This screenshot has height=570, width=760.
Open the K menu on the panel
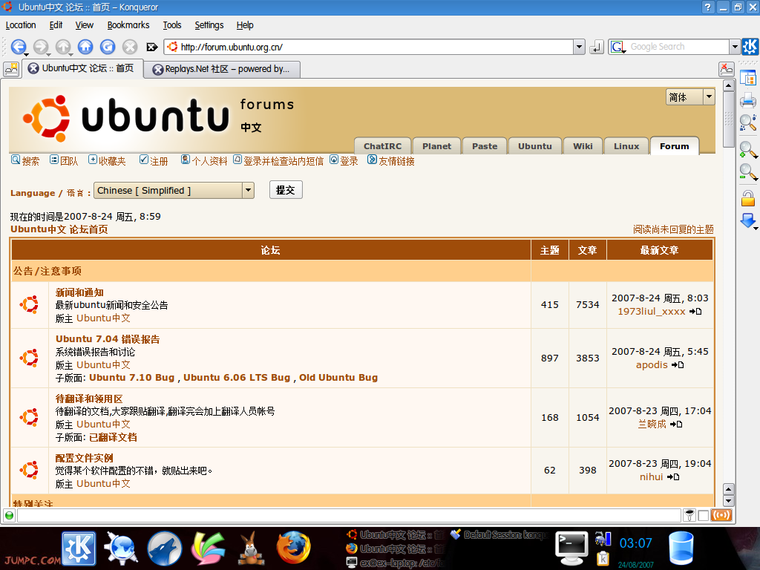[x=79, y=548]
